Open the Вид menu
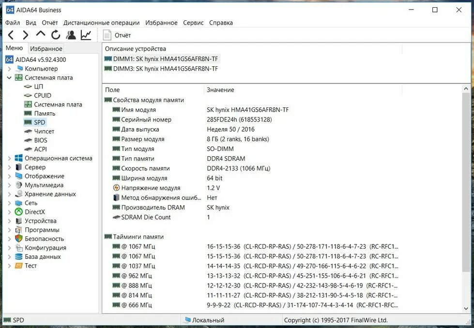 (x=31, y=23)
